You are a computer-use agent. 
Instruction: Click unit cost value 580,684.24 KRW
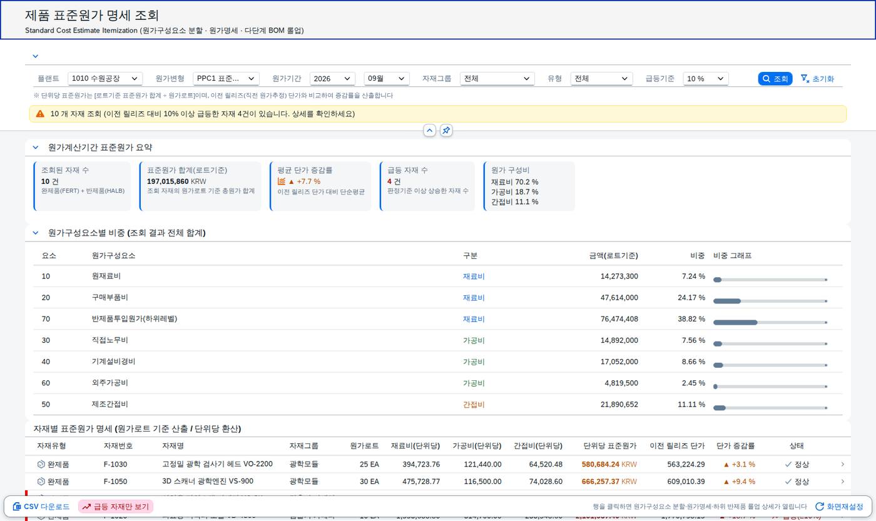pos(609,465)
